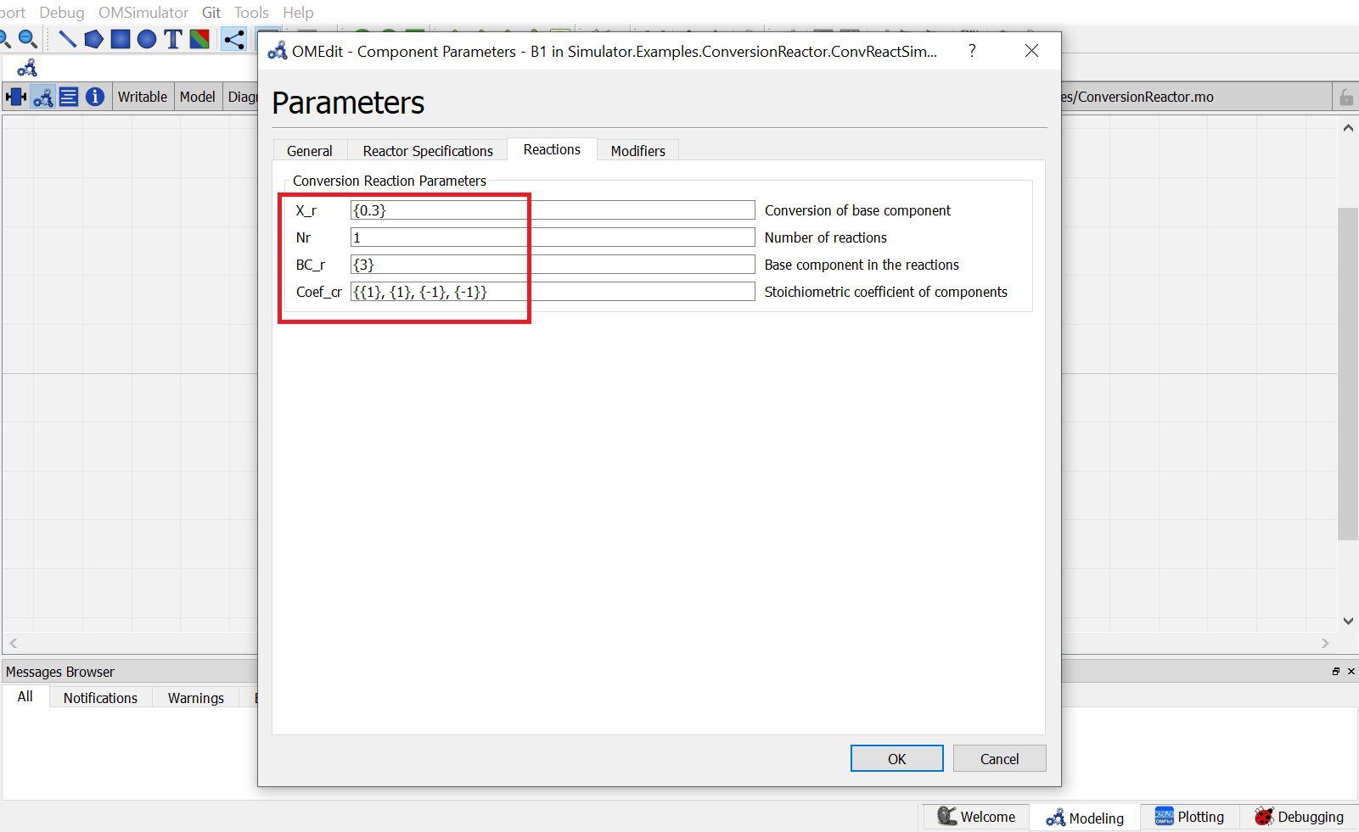Close the Component Parameters dialog
This screenshot has width=1359, height=832.
point(1031,51)
